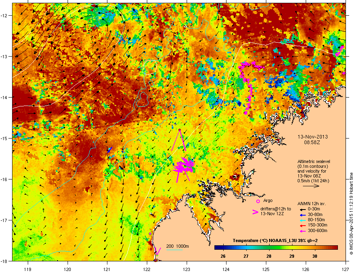Click the longitude axis label 121
This screenshot has height=273, width=354.
tap(107, 269)
